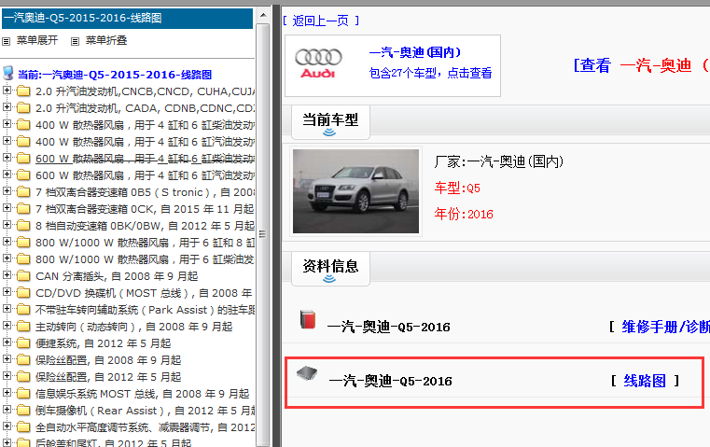Click the tree panel scroll up arrow
The width and height of the screenshot is (710, 447).
262,15
